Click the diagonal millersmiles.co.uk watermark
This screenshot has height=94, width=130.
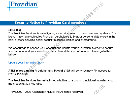tap(64, 39)
